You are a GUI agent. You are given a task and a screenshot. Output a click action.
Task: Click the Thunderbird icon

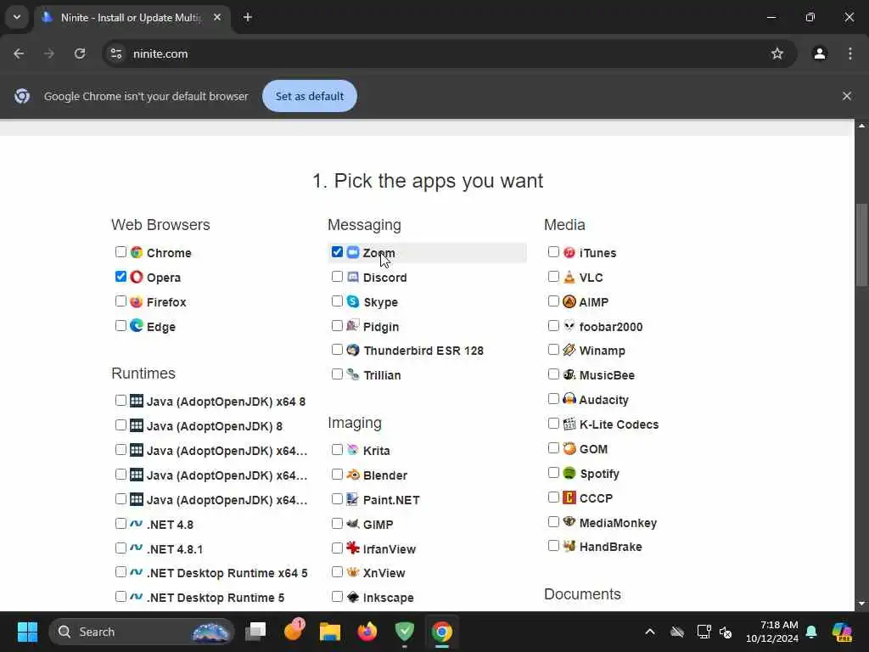click(x=353, y=350)
